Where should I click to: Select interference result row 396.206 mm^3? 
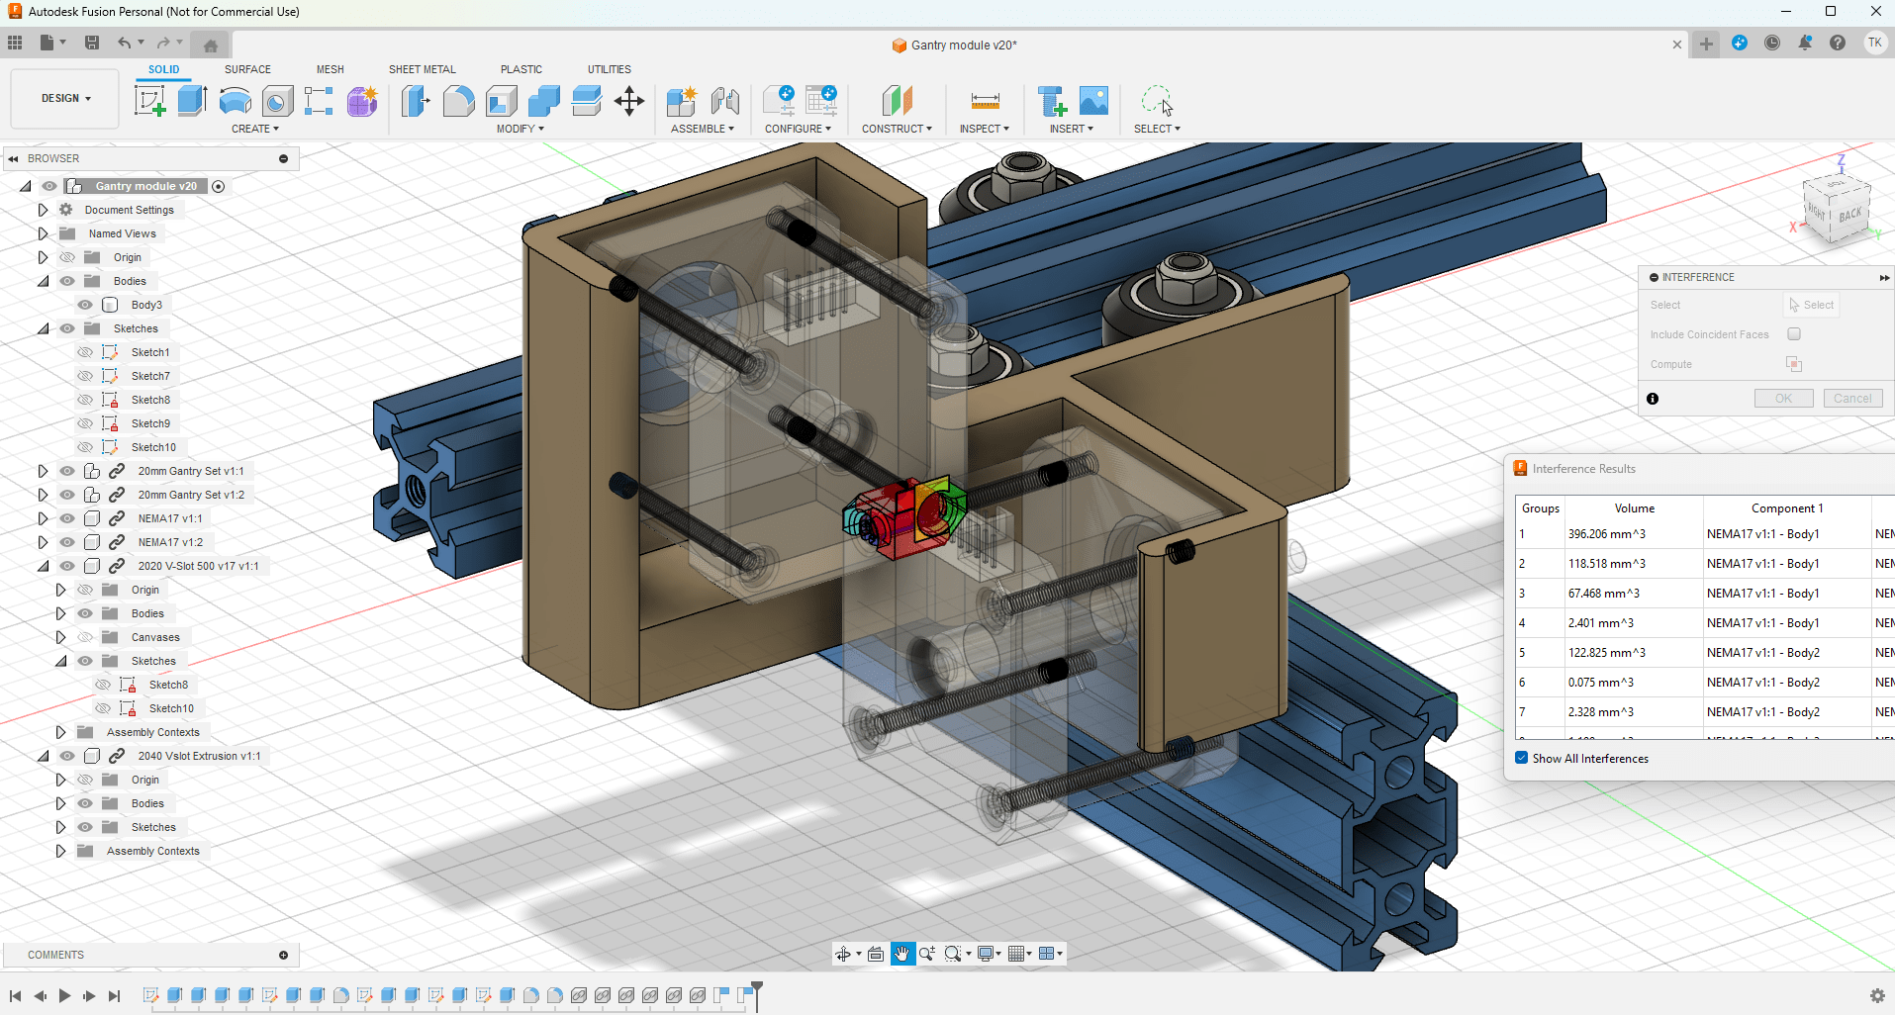(1705, 534)
